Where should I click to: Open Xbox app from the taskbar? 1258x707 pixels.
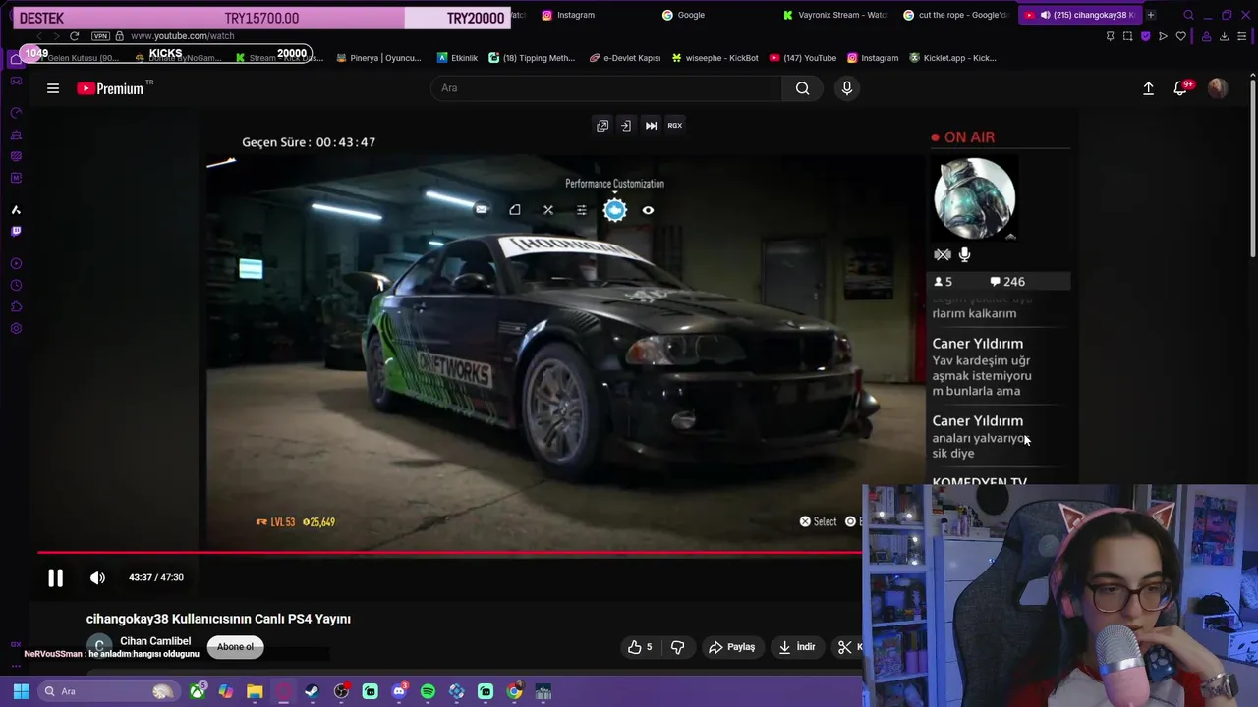click(198, 691)
